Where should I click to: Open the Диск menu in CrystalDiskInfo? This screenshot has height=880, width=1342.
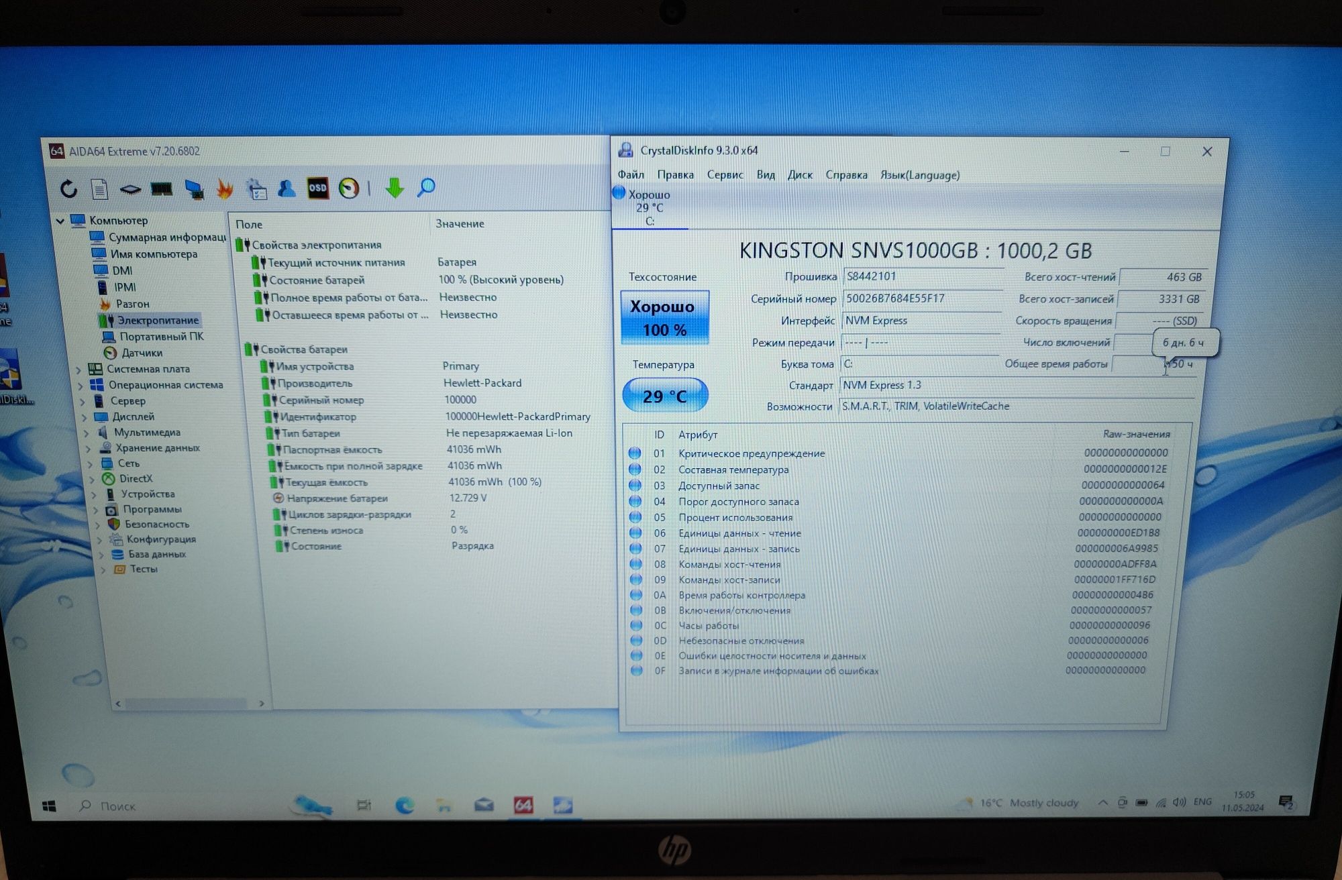point(800,175)
